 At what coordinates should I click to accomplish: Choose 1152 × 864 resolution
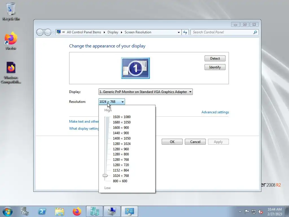121,170
